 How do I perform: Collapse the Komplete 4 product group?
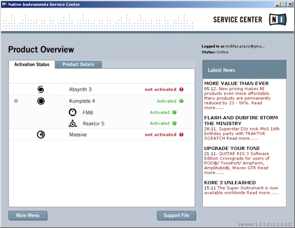click(16, 101)
